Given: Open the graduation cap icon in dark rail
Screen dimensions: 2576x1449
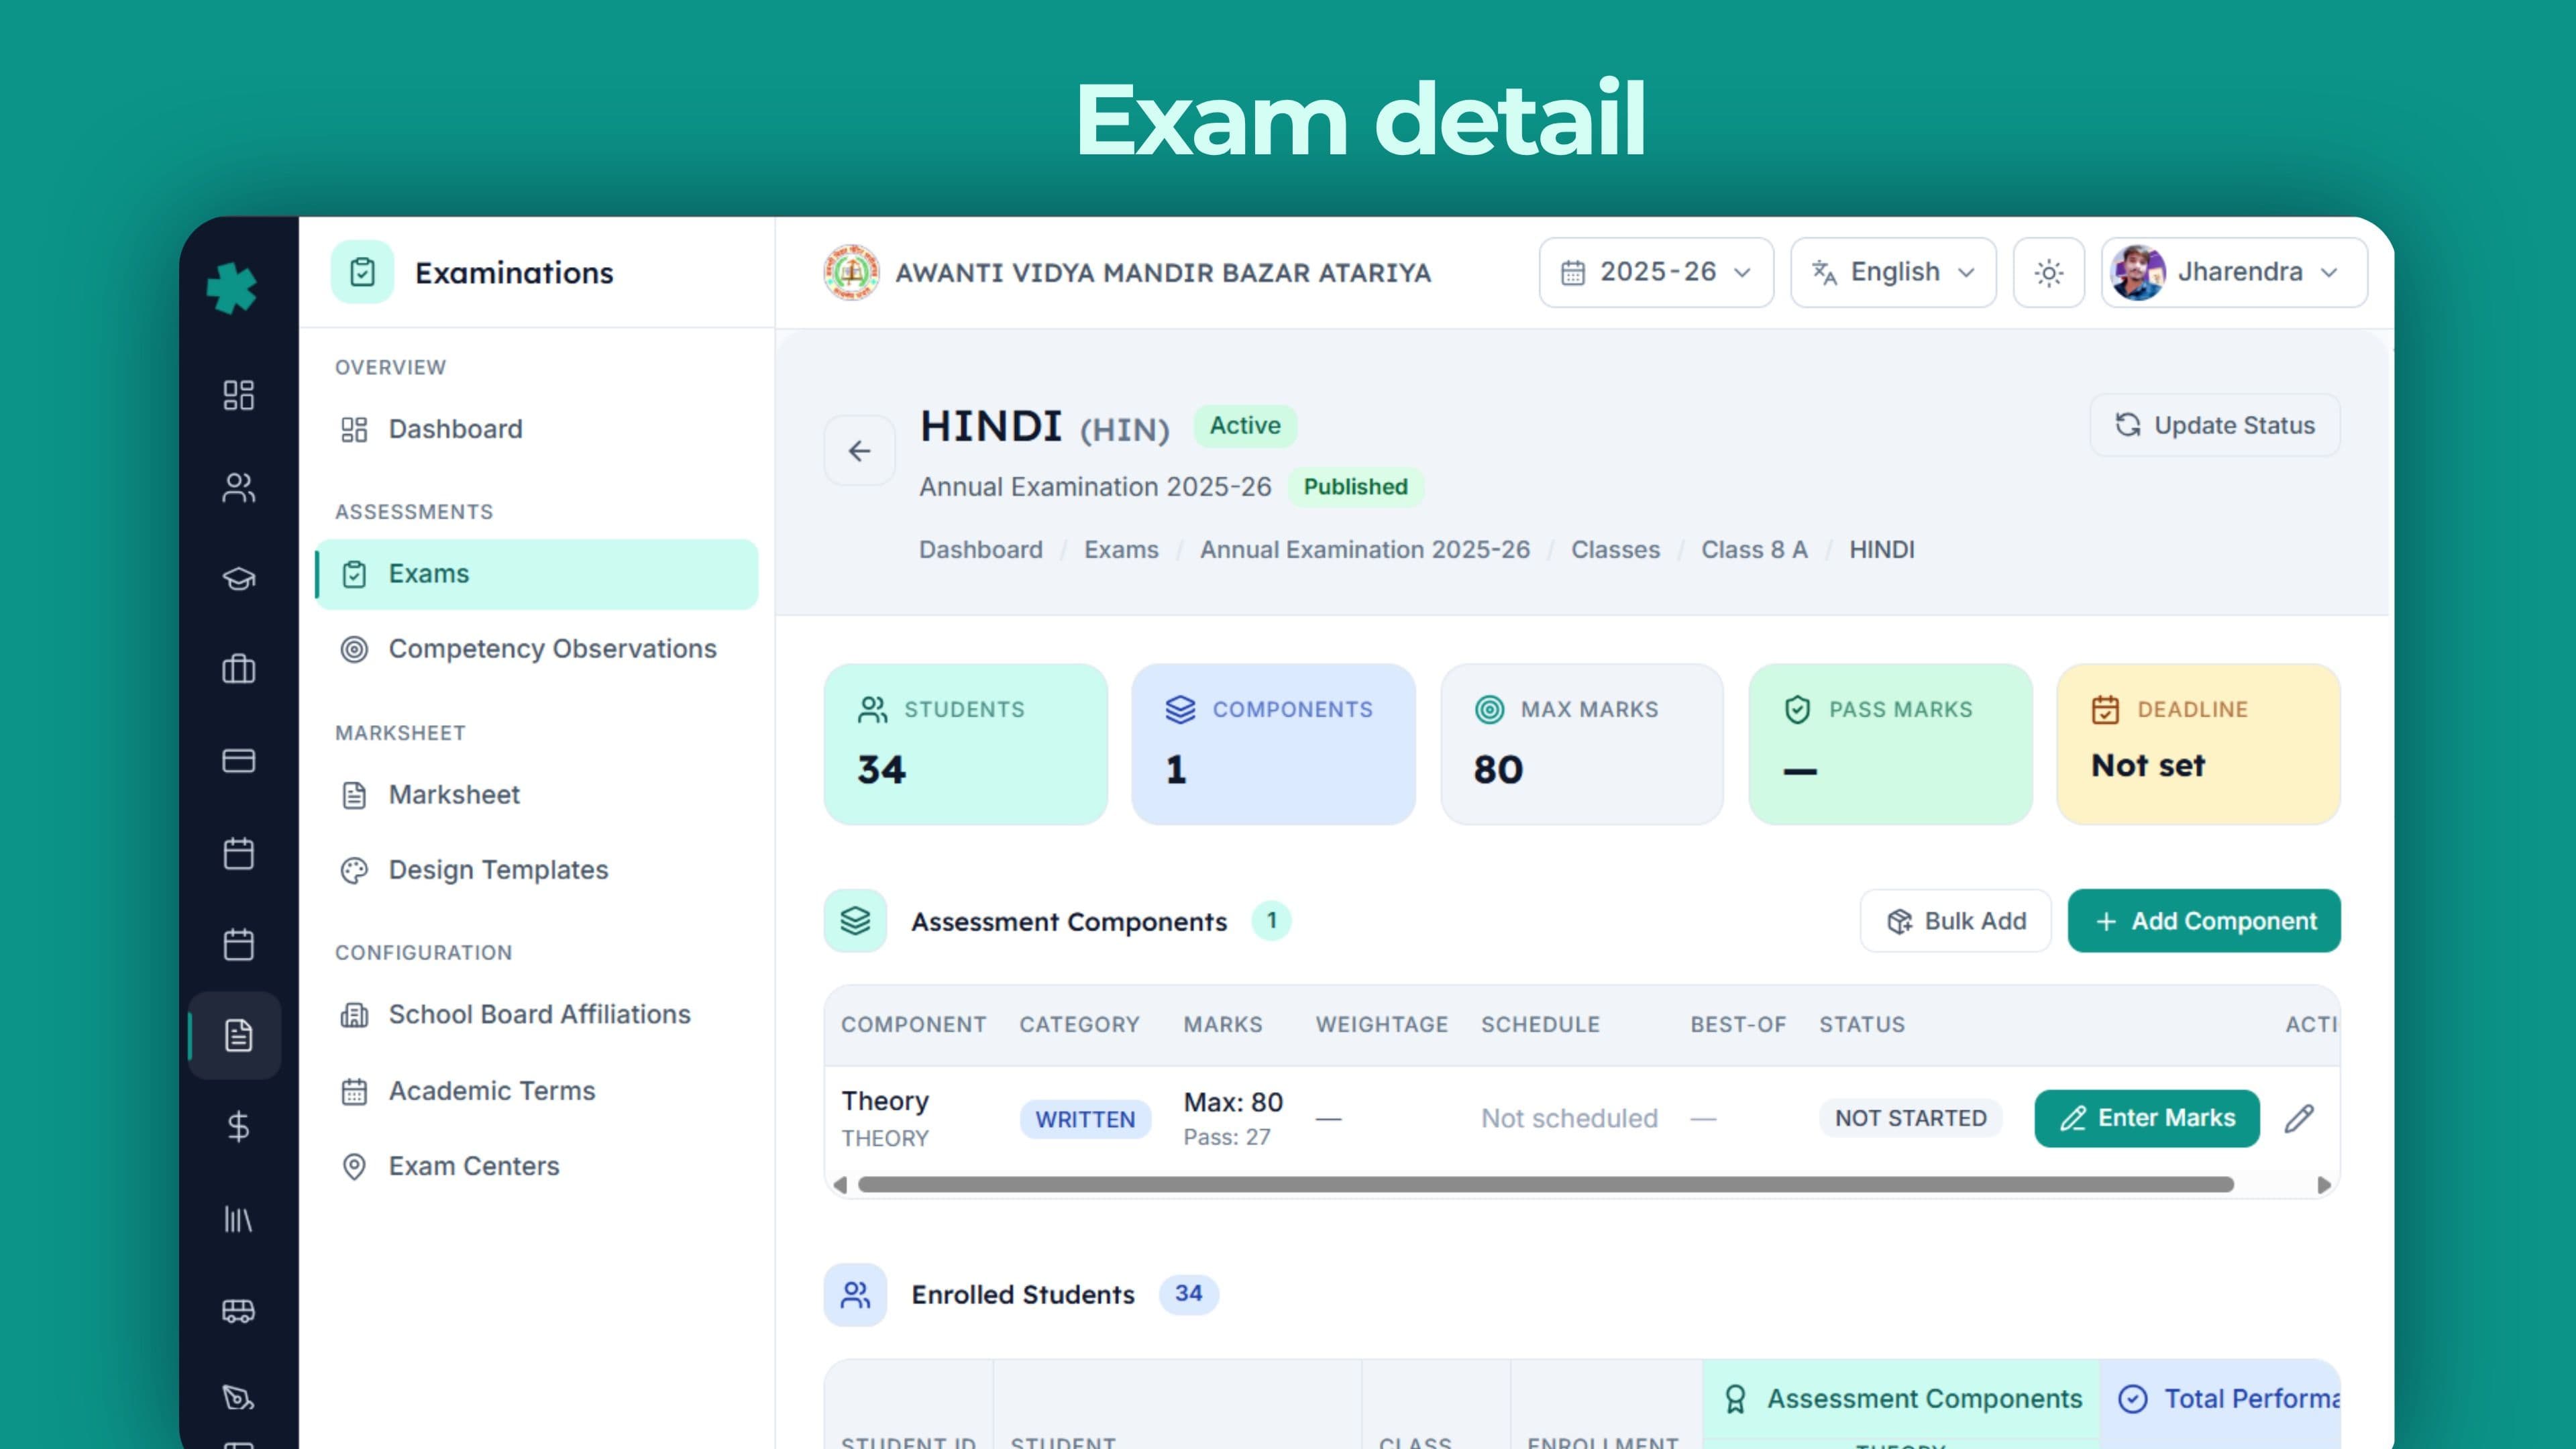Looking at the screenshot, I should click(238, 578).
